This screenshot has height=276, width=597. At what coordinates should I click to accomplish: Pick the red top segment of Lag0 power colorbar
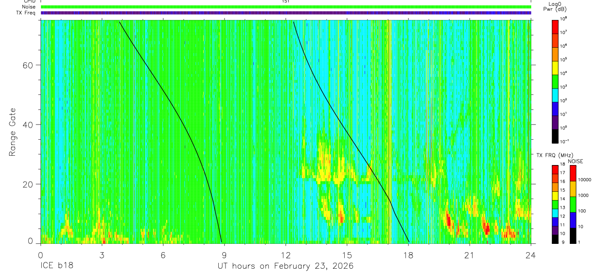pyautogui.click(x=556, y=26)
